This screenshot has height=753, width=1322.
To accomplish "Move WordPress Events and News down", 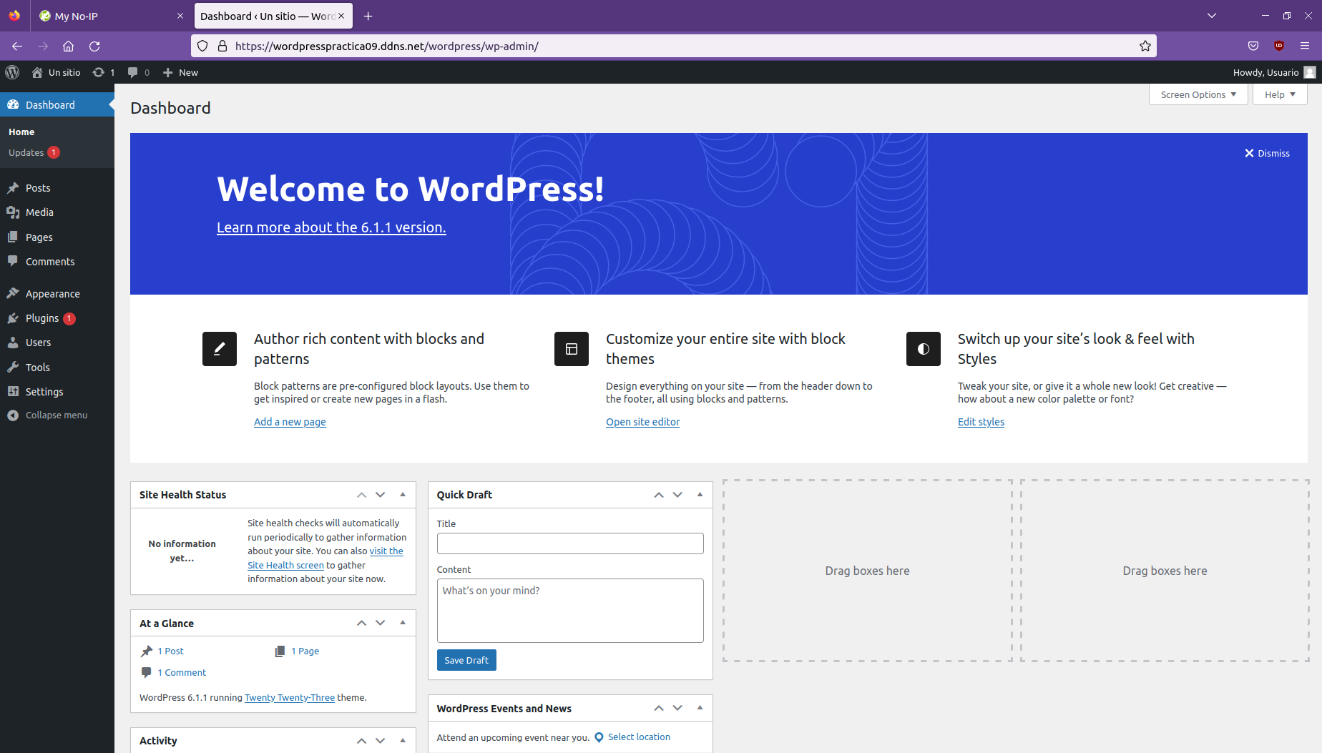I will pos(677,708).
